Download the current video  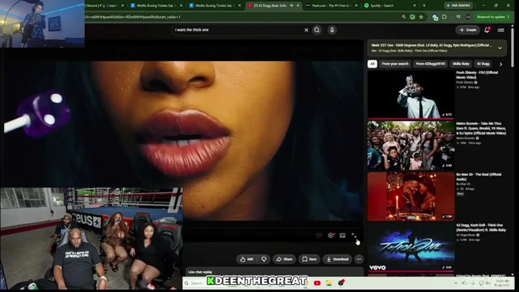338,259
